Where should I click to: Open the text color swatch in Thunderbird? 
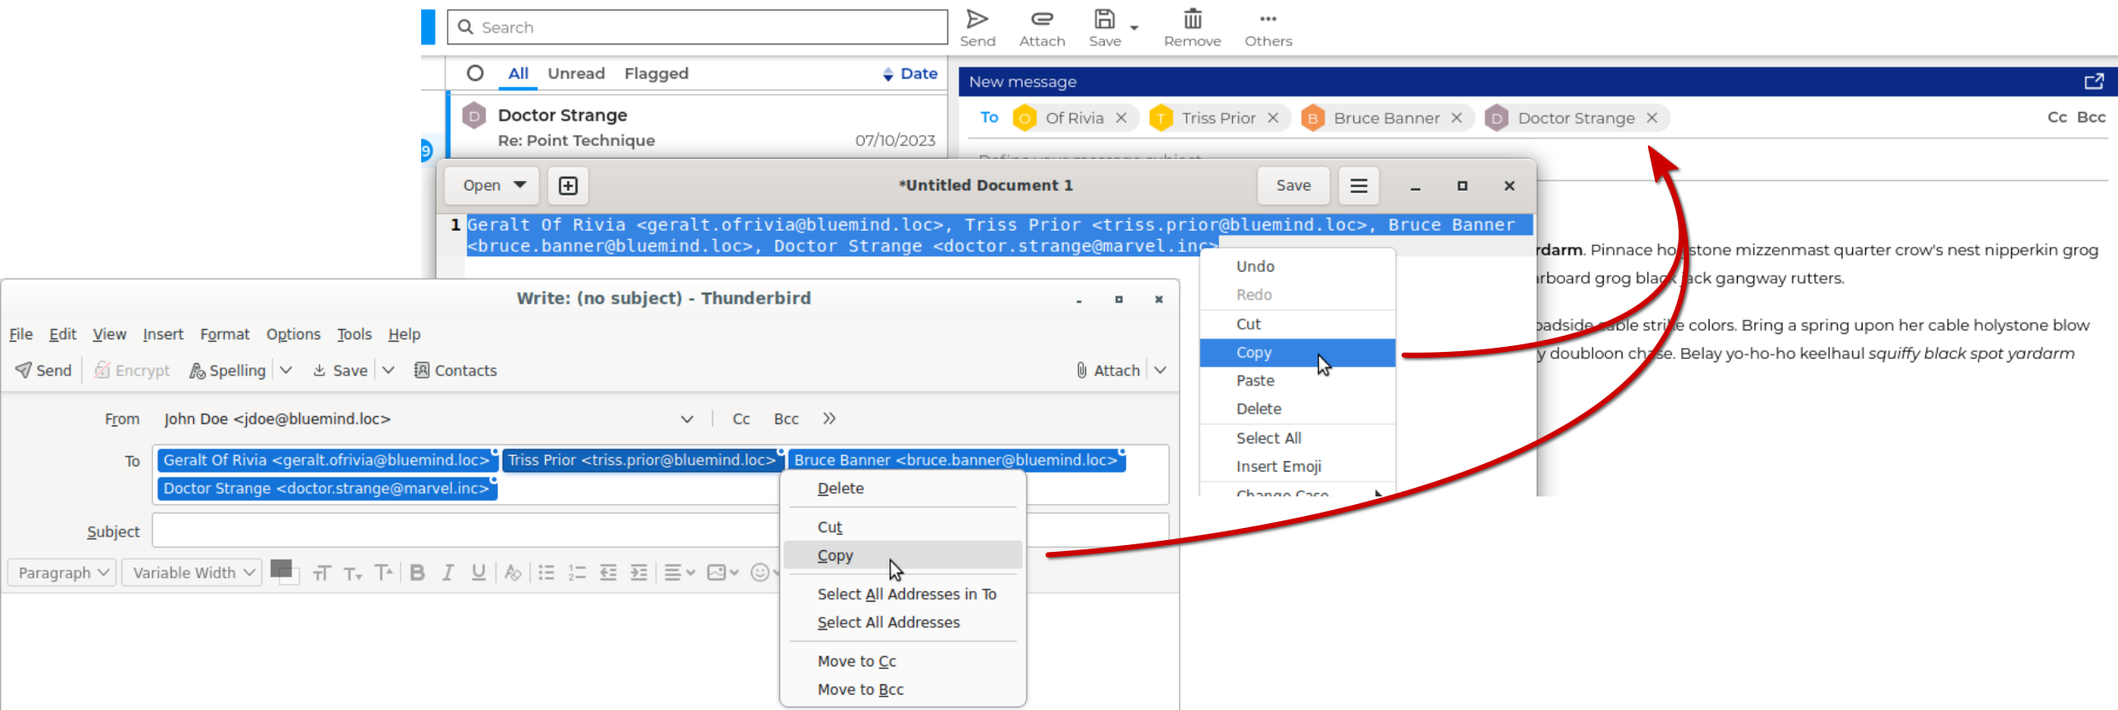point(283,571)
